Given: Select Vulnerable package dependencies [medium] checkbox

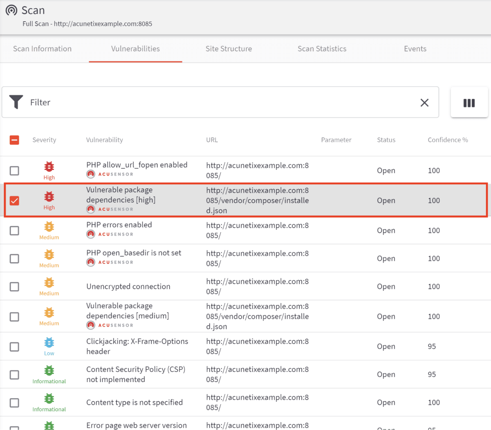Looking at the screenshot, I should [x=14, y=317].
